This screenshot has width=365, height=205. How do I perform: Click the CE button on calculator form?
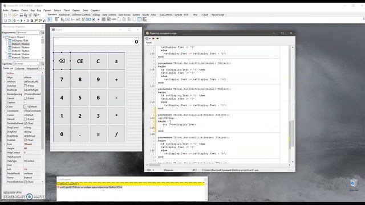(80, 61)
